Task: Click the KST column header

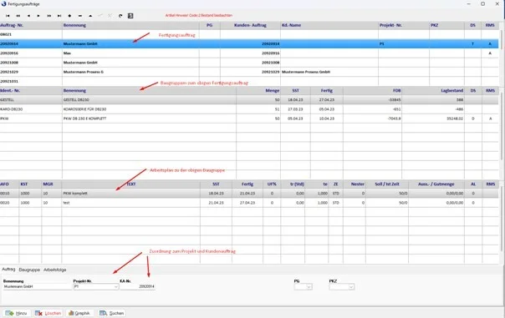Action: (x=30, y=184)
